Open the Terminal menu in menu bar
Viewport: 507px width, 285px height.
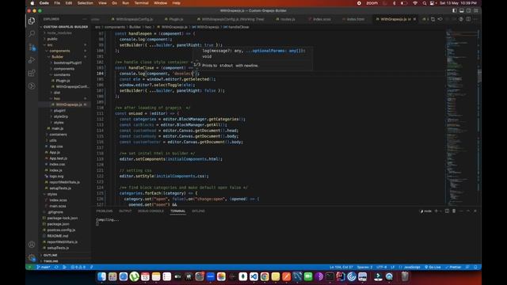[141, 3]
